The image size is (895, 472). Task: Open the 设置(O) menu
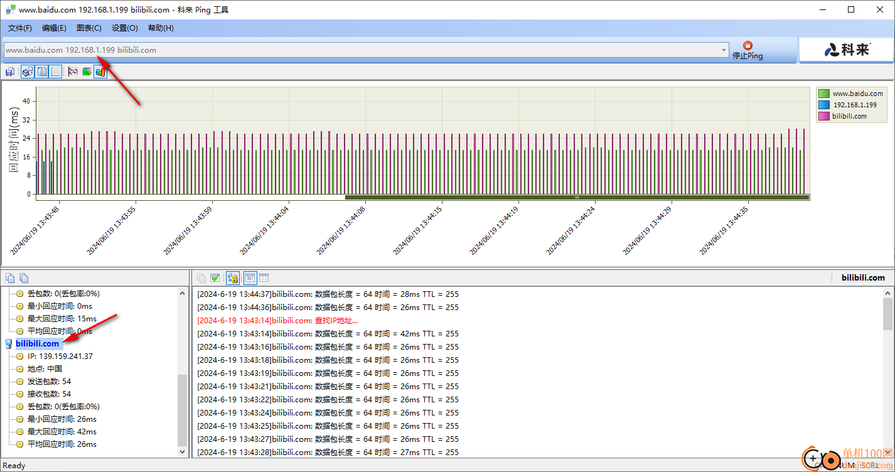click(124, 28)
